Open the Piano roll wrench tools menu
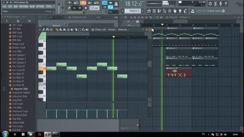The height and width of the screenshot is (137, 244). (44, 30)
